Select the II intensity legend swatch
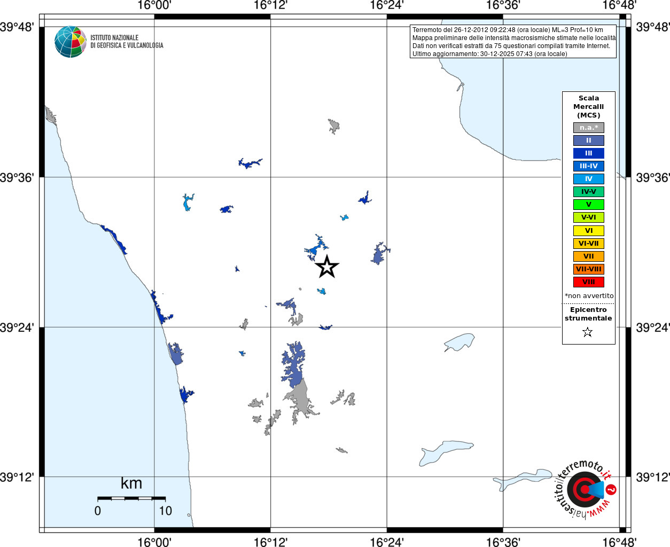 [x=589, y=140]
